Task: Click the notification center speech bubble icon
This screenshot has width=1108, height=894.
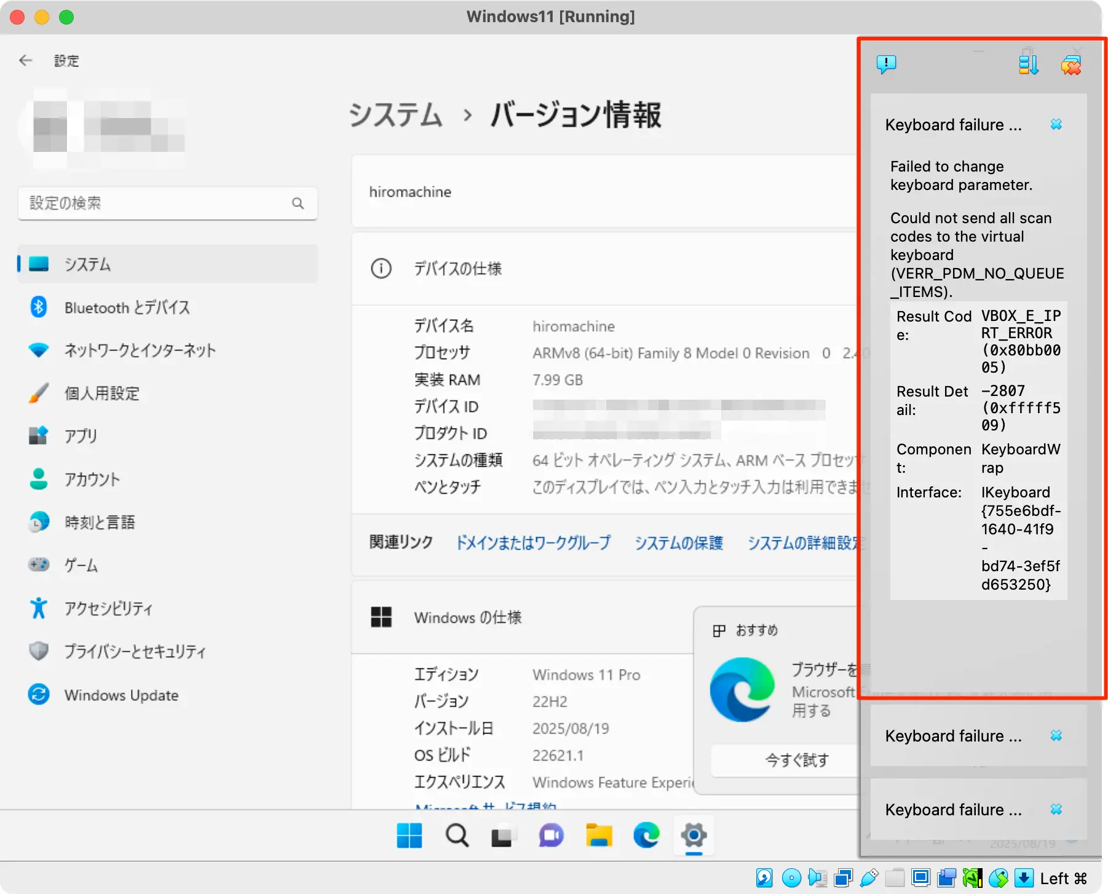Action: (886, 64)
